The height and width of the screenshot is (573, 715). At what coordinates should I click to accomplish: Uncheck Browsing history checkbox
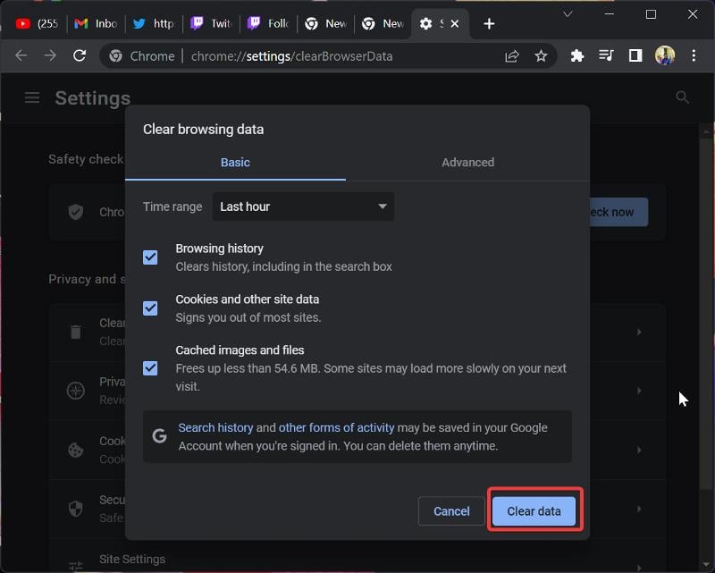click(150, 257)
